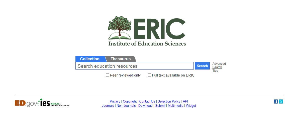Click the ED.gov logo
The width and height of the screenshot is (292, 118).
(x=26, y=103)
